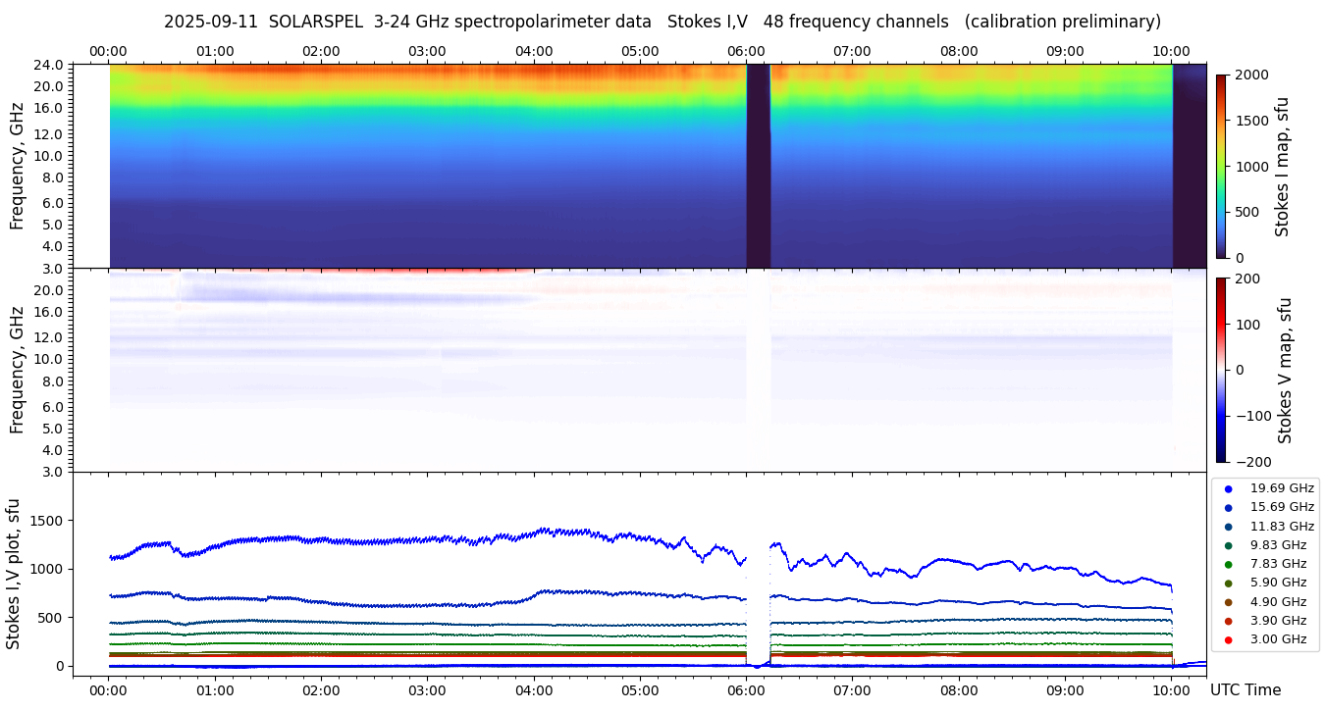Click the dark data gap in Stokes I map after 06:00
1325x711 pixels.
[x=758, y=166]
